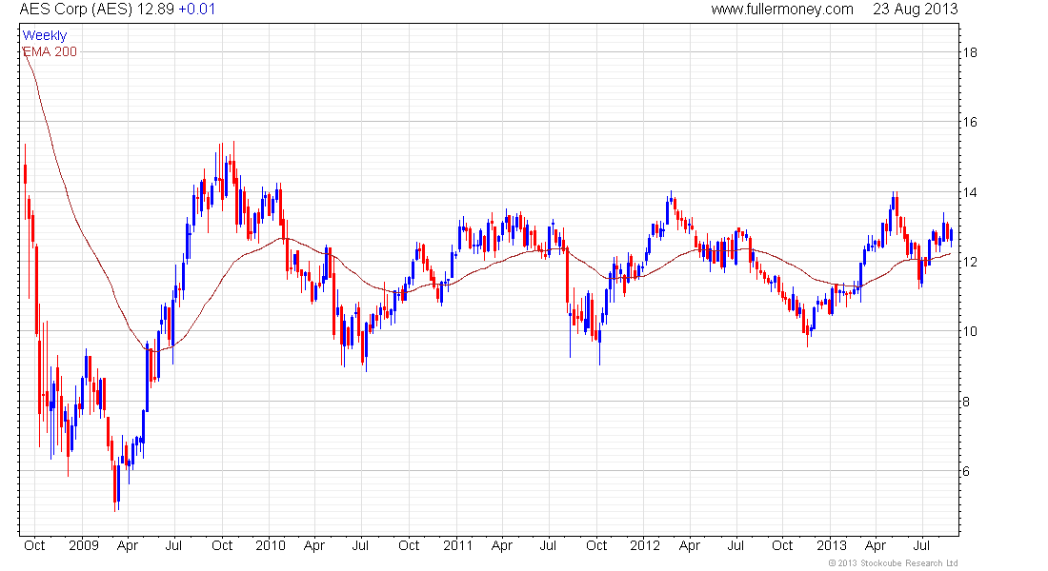Click the Apr label following 2009
This screenshot has width=1048, height=571.
pyautogui.click(x=127, y=545)
